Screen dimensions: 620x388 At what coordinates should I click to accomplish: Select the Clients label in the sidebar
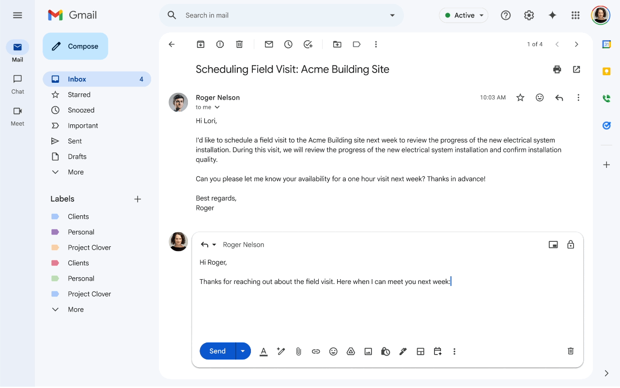click(78, 216)
